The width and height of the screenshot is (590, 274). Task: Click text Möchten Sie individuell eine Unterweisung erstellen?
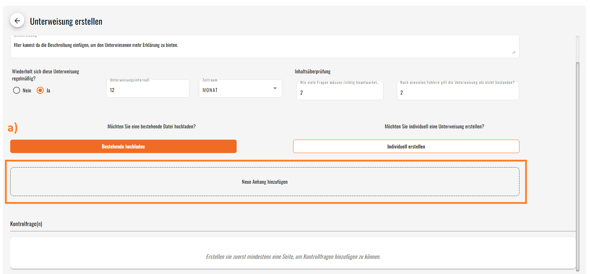(434, 127)
